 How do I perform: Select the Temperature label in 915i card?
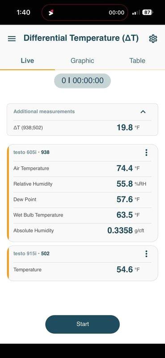point(27,270)
